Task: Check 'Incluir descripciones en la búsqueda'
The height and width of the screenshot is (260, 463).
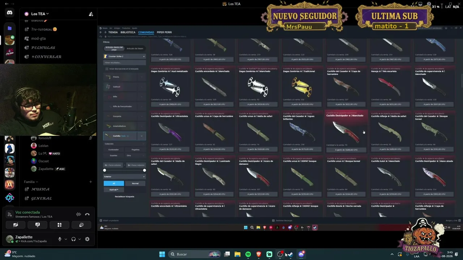Action: (x=107, y=69)
